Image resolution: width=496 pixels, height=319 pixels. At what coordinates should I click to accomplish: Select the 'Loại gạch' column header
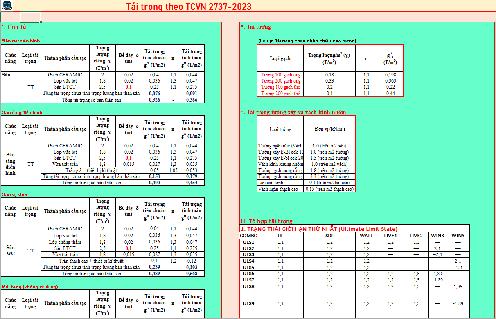coord(280,58)
